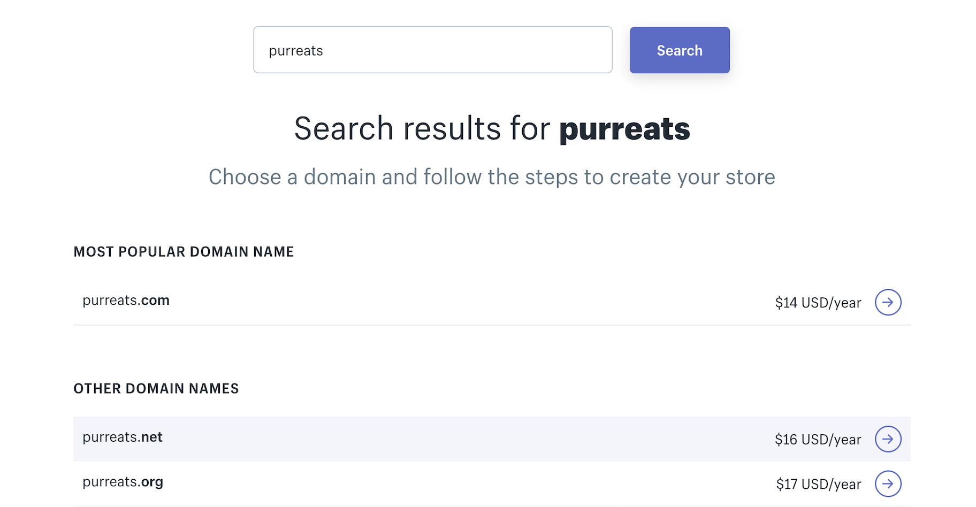Focus the domain search input field
The height and width of the screenshot is (507, 976).
point(432,50)
